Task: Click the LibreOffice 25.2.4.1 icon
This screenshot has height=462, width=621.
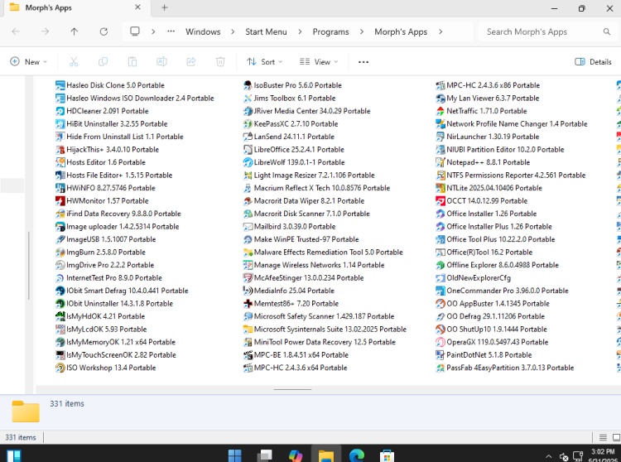Action: [248, 150]
